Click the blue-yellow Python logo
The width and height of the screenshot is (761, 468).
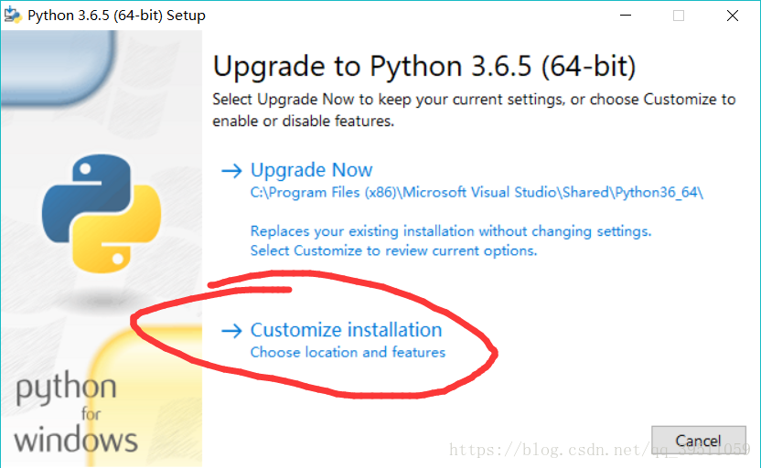[102, 213]
